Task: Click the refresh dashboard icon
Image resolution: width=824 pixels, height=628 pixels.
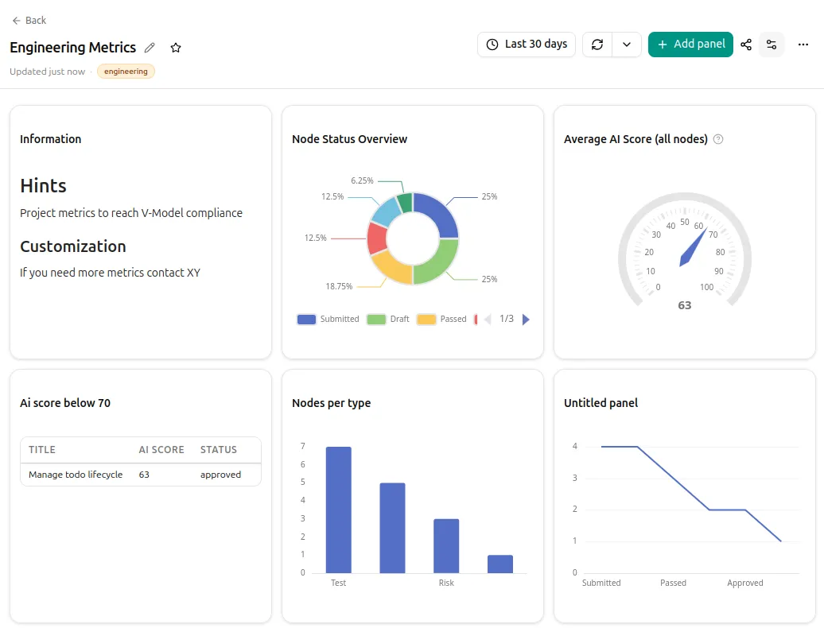Action: pos(597,45)
